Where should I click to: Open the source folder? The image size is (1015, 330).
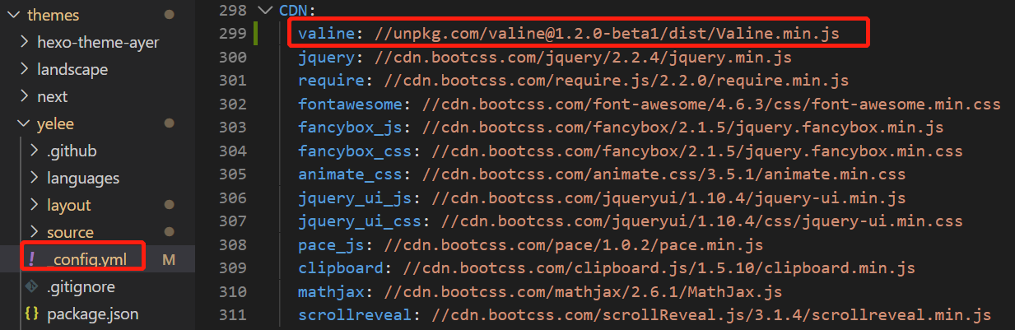[70, 232]
